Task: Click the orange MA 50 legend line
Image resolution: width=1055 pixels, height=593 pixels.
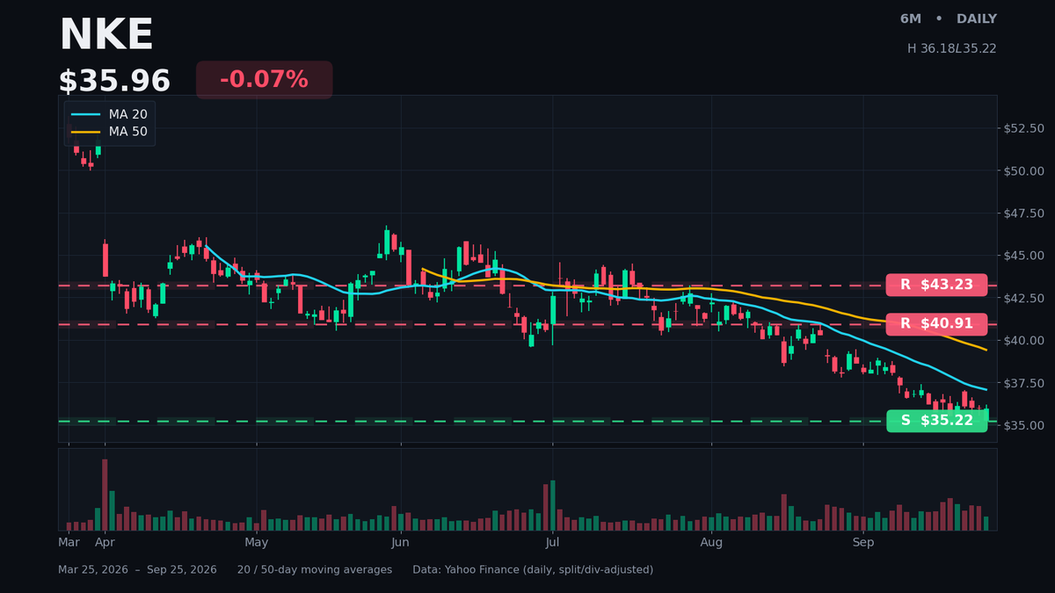Action: [85, 133]
